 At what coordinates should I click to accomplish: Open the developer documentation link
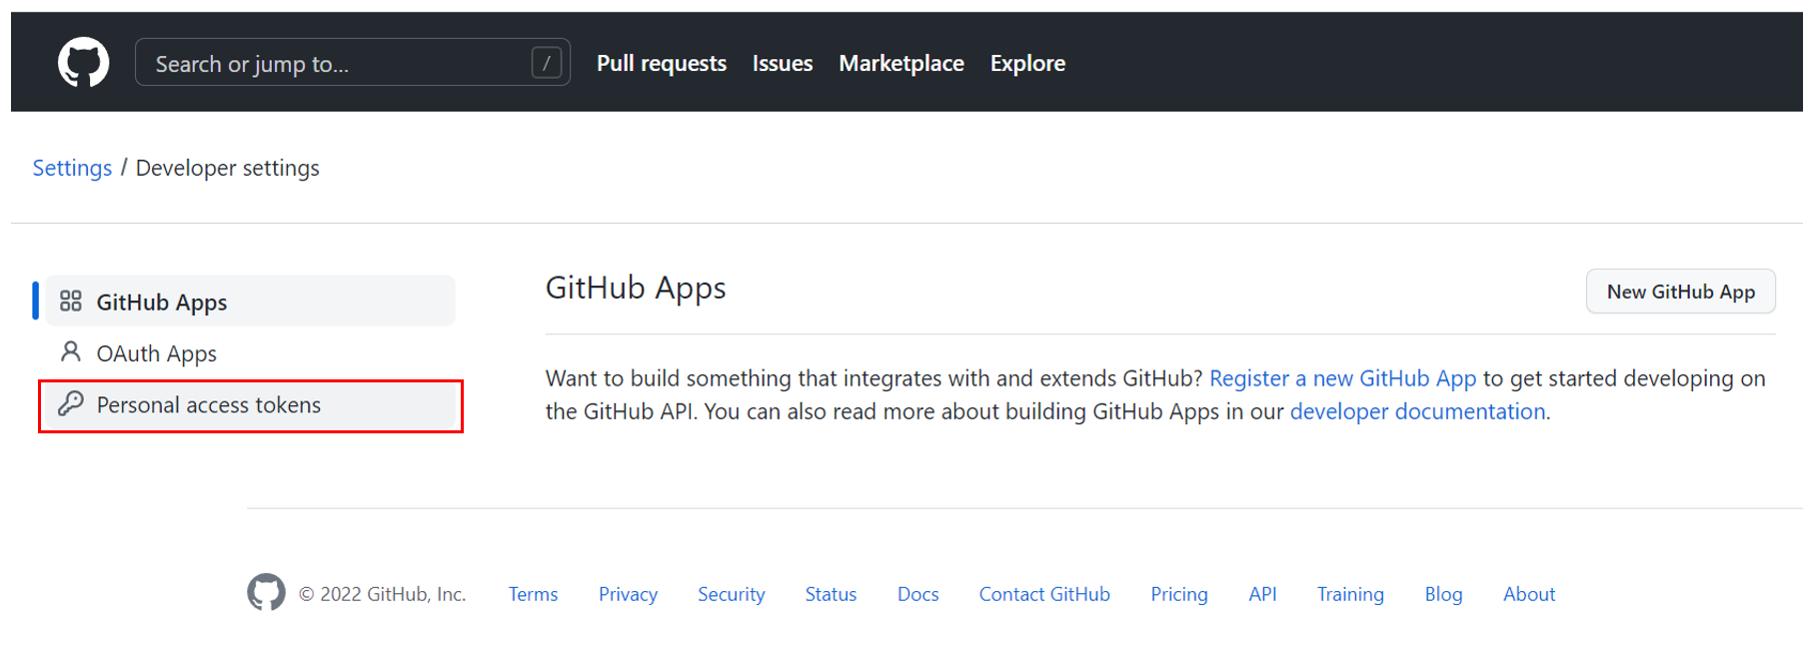coord(1417,411)
